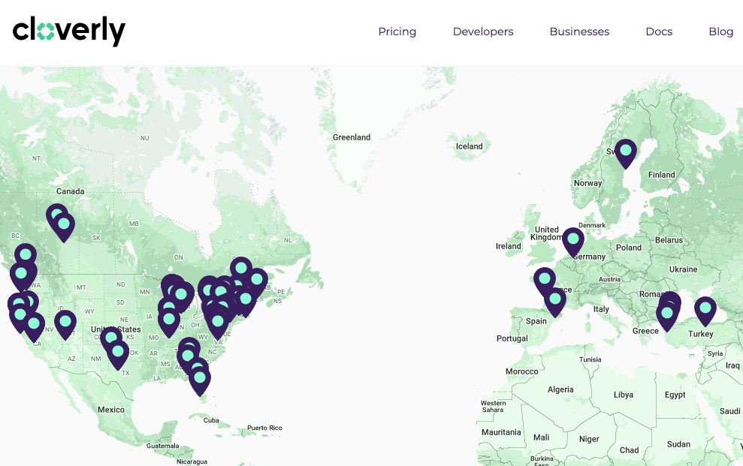Viewport: 743px width, 466px height.
Task: Click the pin over Illinois near IA label
Action: 169,322
